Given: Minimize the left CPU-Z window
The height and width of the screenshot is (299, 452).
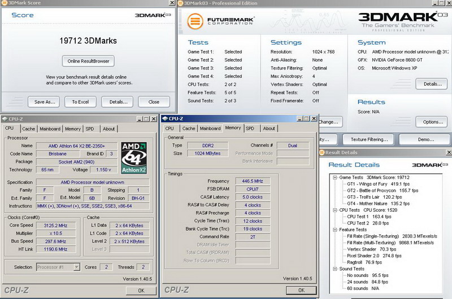Looking at the screenshot, I should [x=140, y=119].
